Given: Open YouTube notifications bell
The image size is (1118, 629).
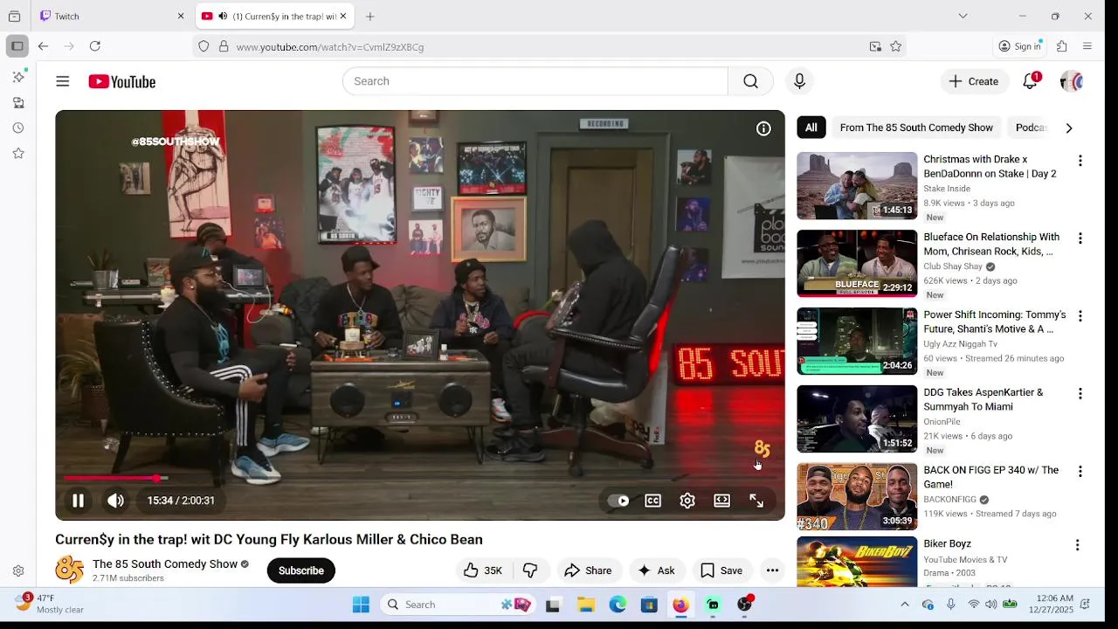Looking at the screenshot, I should (1031, 81).
